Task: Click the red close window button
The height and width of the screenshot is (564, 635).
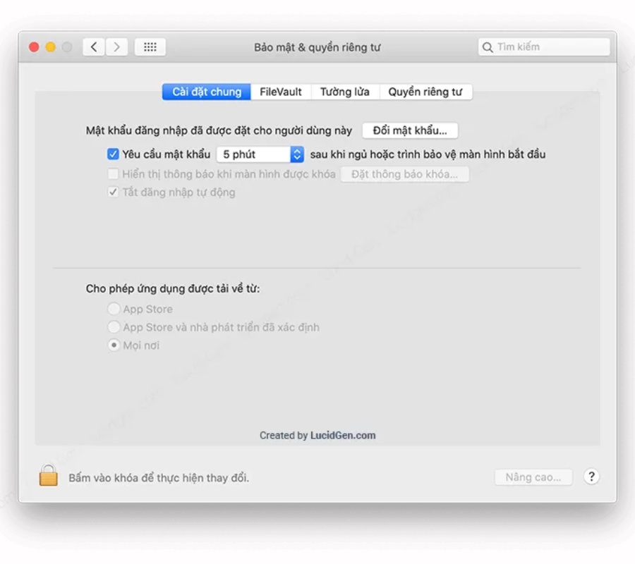Action: coord(34,47)
